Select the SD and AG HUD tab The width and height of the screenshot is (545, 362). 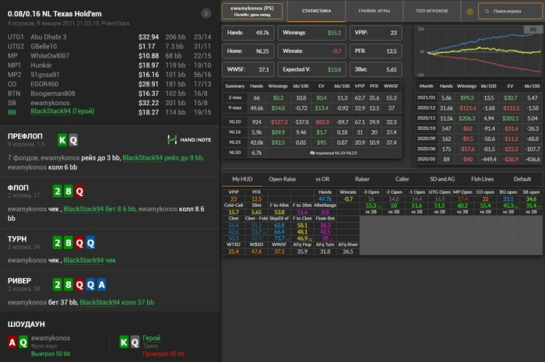(442, 179)
